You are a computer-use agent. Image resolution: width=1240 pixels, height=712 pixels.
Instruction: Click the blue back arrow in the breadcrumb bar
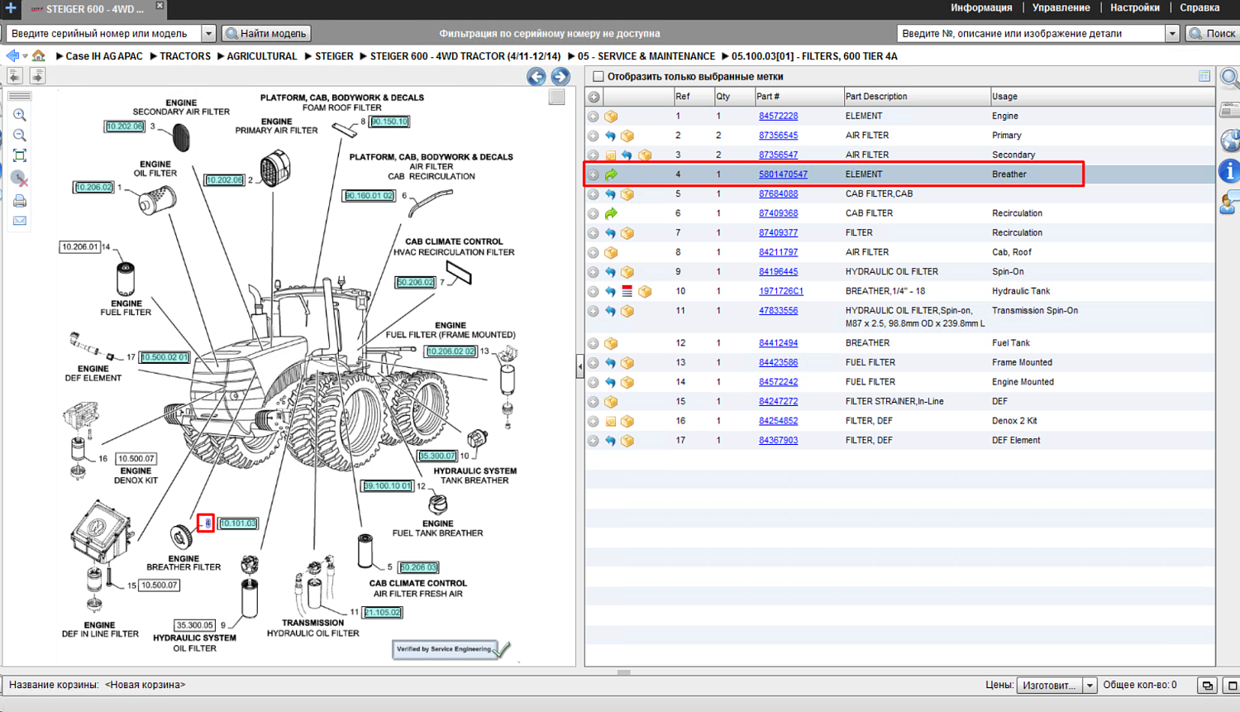click(x=12, y=56)
